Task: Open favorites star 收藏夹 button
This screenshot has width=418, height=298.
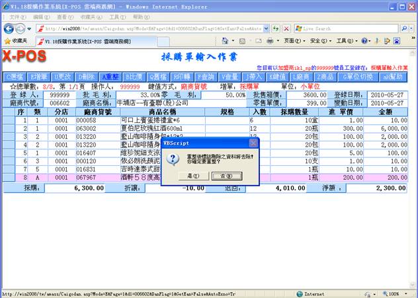Action: 15,41
